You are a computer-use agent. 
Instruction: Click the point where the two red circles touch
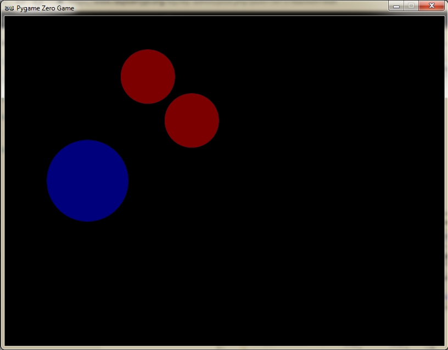(x=170, y=98)
